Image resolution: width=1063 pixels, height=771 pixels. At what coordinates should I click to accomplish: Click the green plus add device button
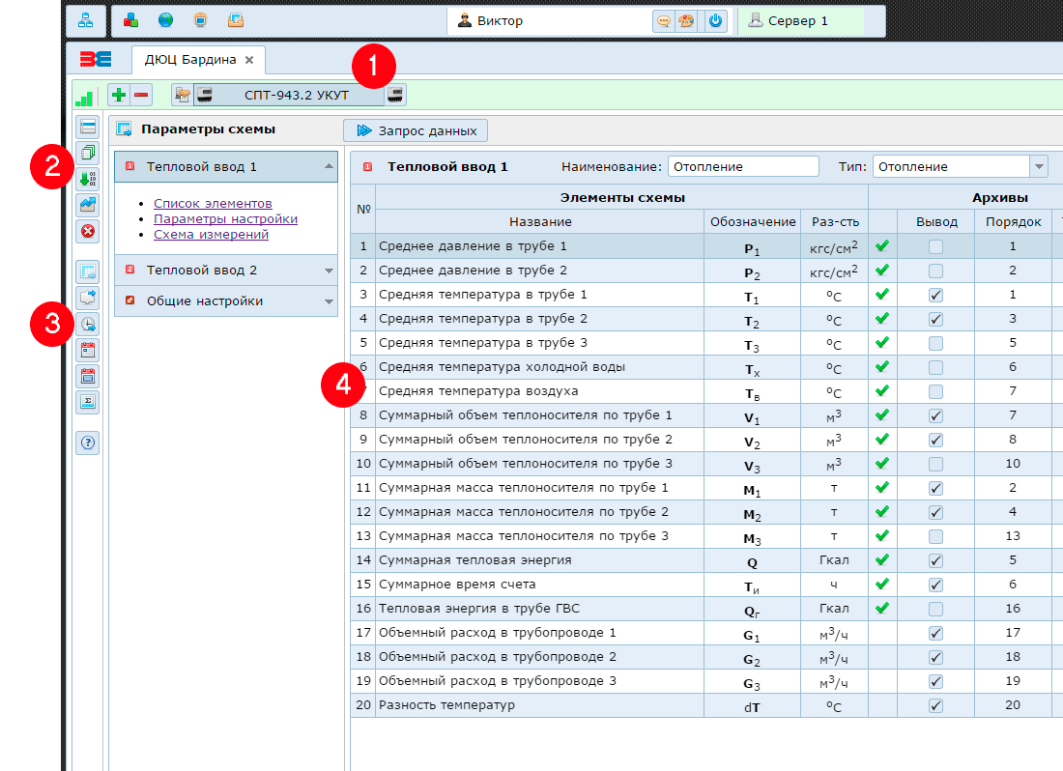pos(119,95)
